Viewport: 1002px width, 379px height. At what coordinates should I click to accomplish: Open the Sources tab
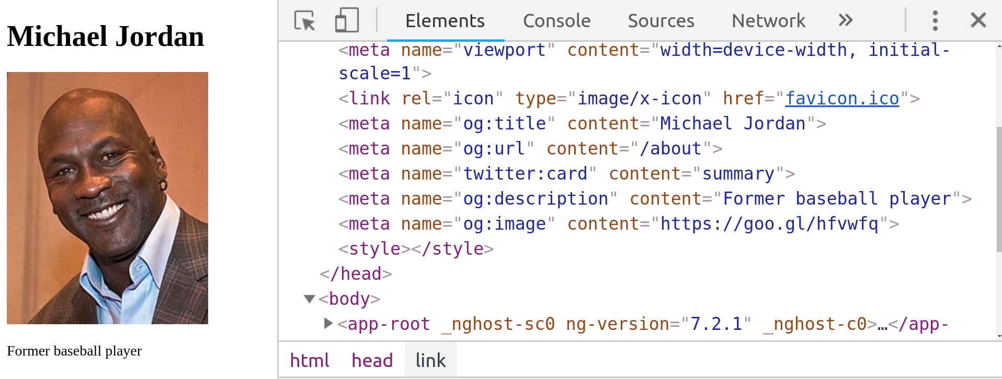(661, 21)
